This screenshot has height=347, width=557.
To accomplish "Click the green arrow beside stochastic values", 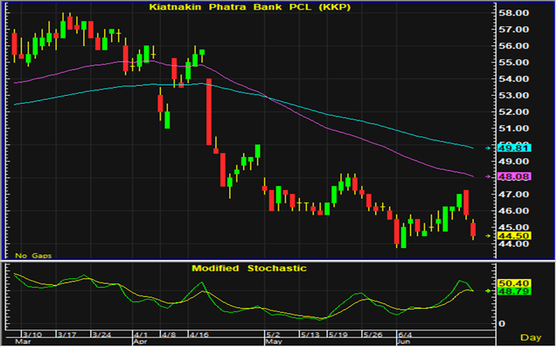I will pos(489,292).
